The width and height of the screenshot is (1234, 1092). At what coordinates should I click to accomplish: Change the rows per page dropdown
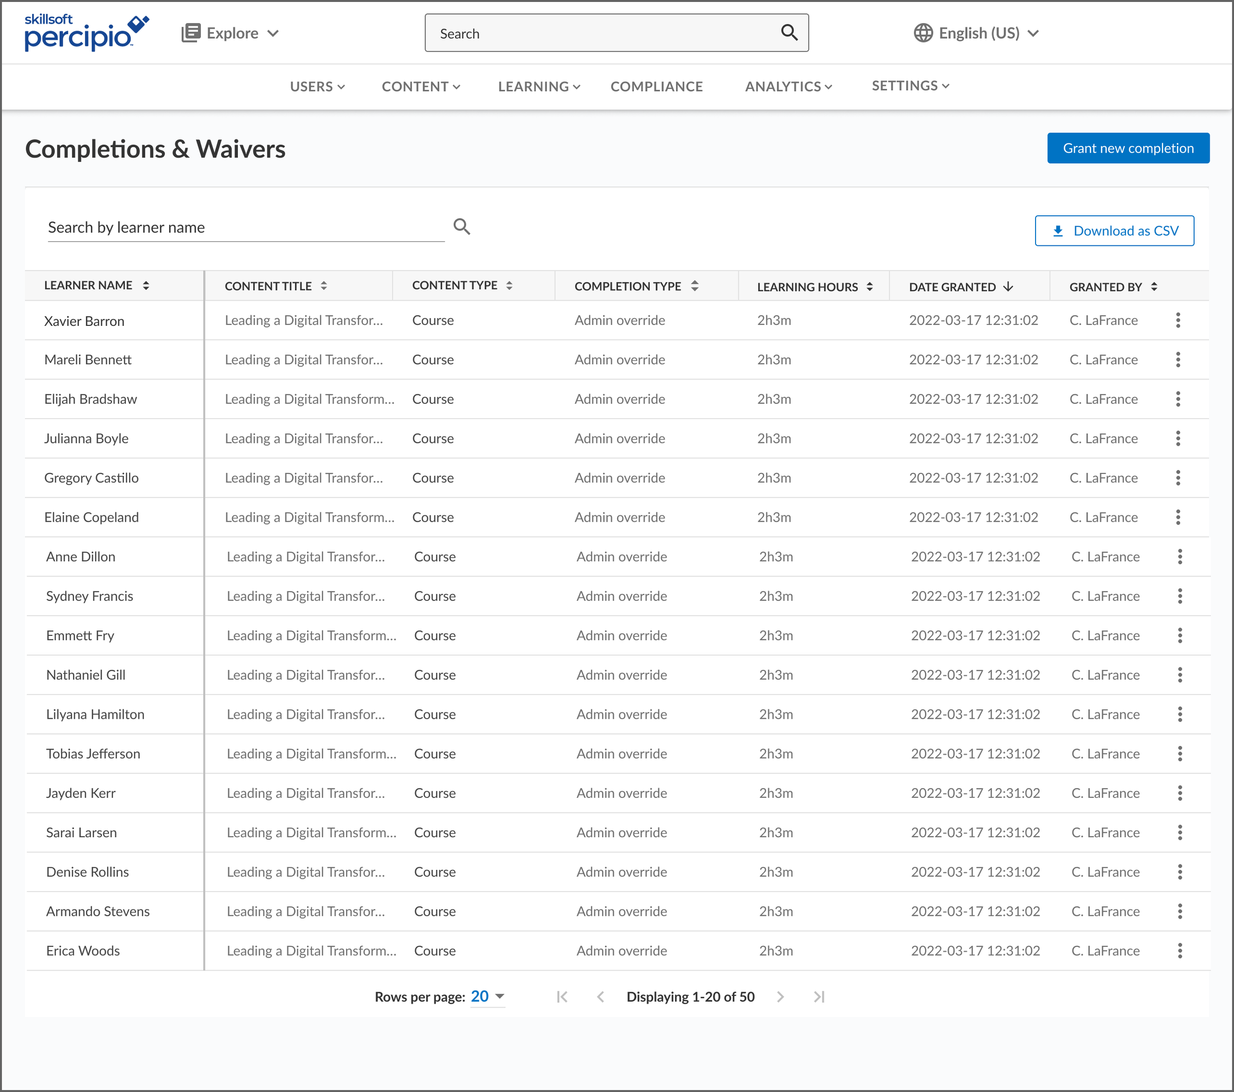[487, 997]
